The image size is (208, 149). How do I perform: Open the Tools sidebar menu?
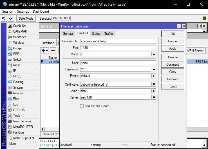pos(23,116)
